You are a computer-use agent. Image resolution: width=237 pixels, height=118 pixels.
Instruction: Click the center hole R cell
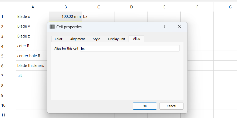(x=31, y=56)
